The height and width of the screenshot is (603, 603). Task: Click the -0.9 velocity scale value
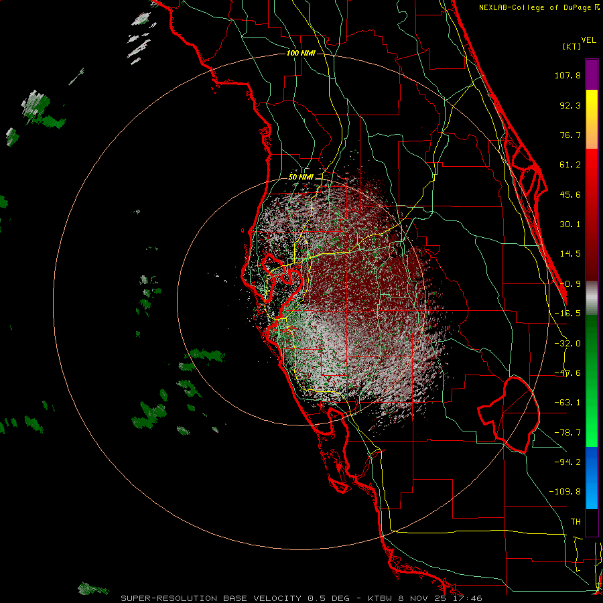pyautogui.click(x=570, y=284)
